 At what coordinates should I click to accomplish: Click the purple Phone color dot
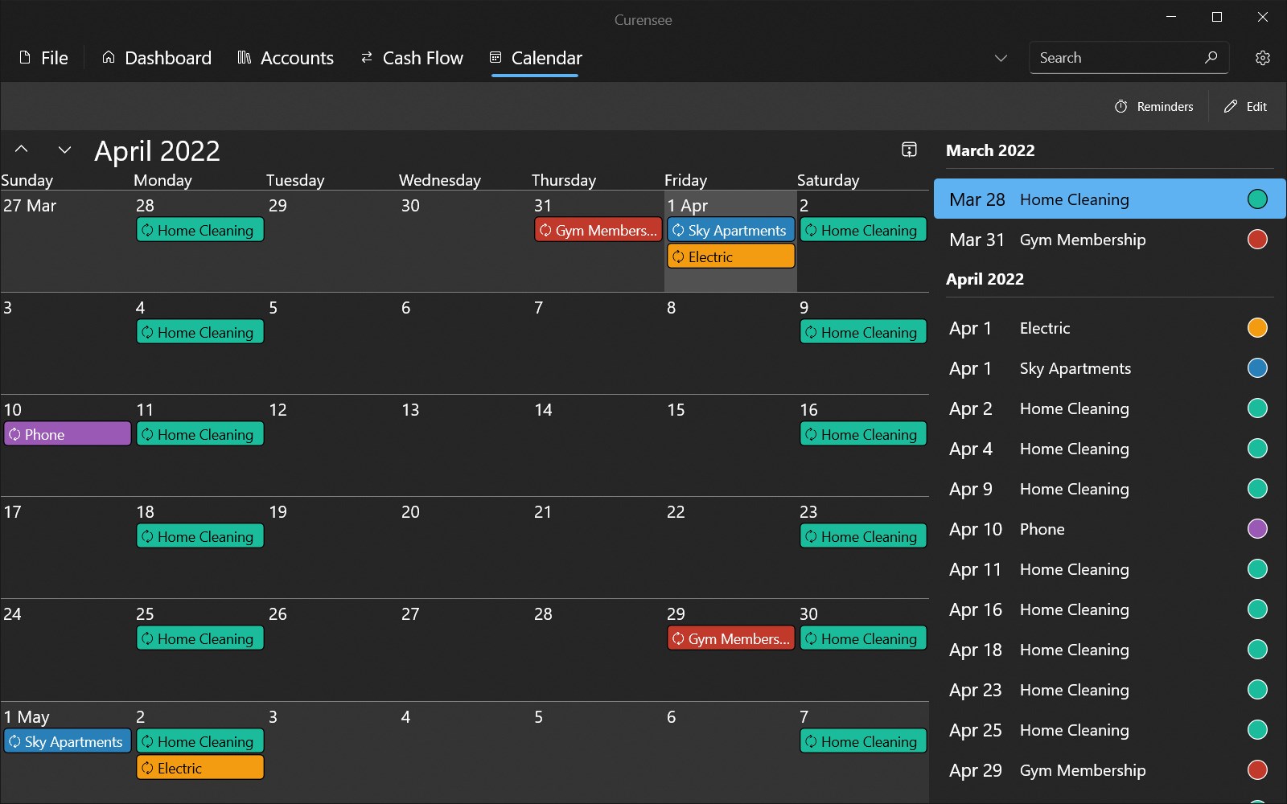[x=1257, y=529]
